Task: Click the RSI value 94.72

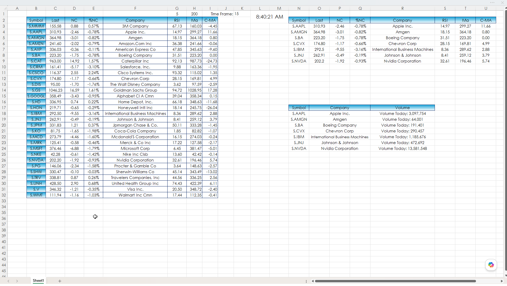Action: point(177,90)
